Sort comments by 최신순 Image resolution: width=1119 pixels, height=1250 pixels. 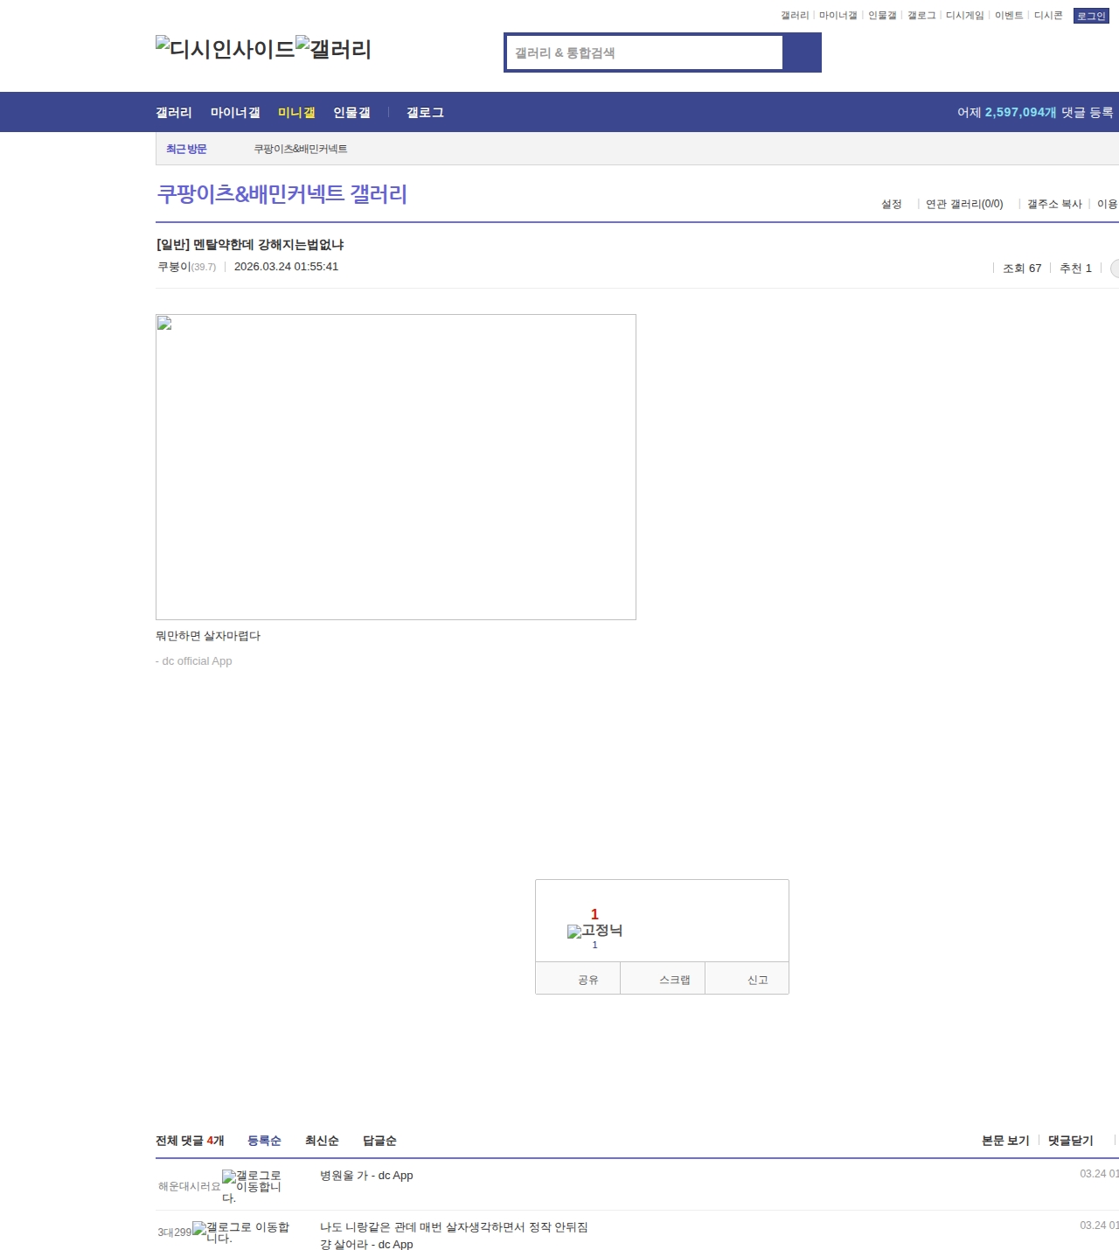pos(322,1141)
